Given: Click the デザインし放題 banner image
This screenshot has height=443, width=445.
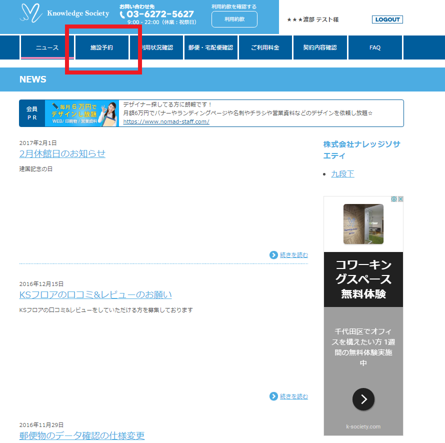Looking at the screenshot, I should click(x=82, y=113).
